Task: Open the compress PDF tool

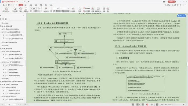Action: [93, 9]
